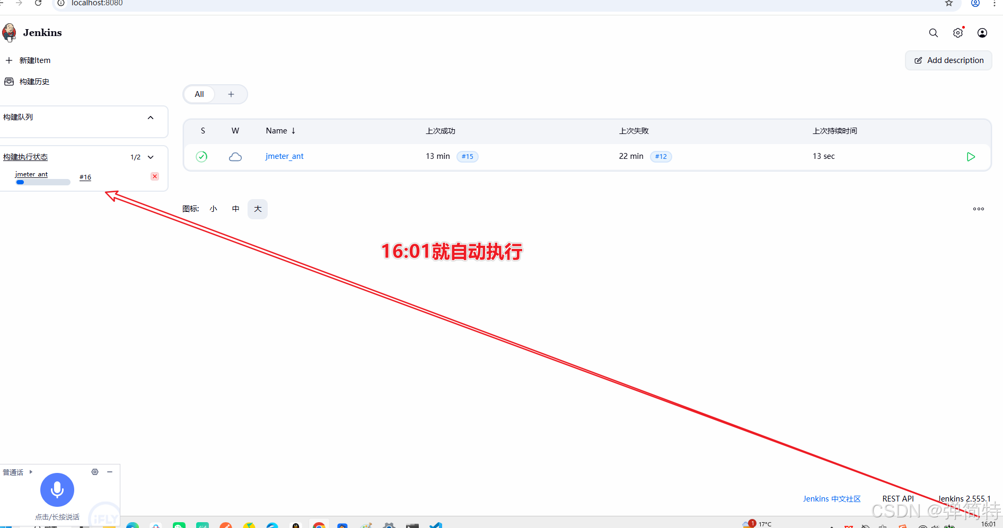
Task: Open WeChat from the taskbar
Action: [x=179, y=525]
